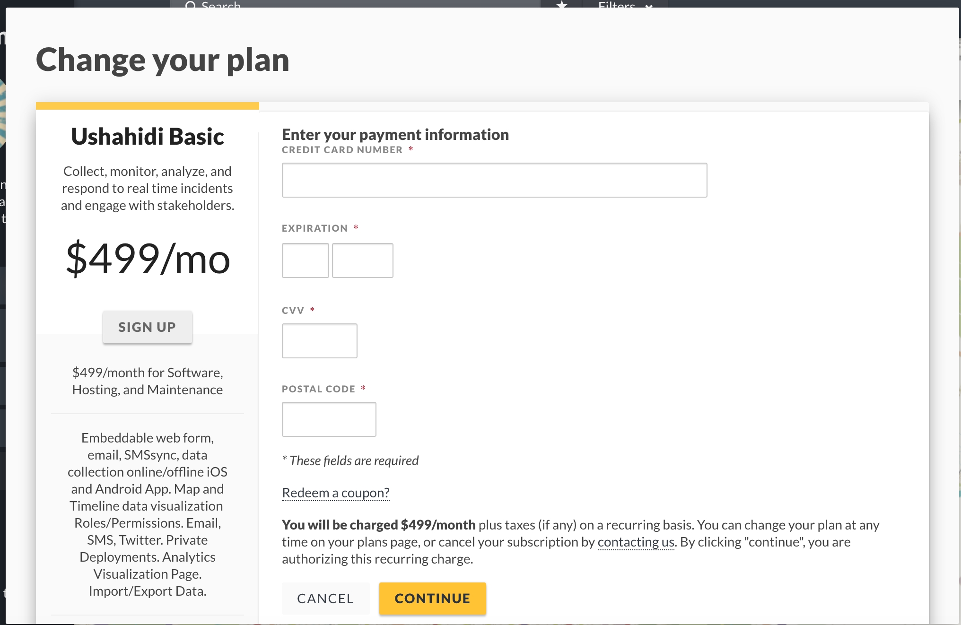Open the Redeem a coupon link
Image resolution: width=961 pixels, height=625 pixels.
pos(336,493)
